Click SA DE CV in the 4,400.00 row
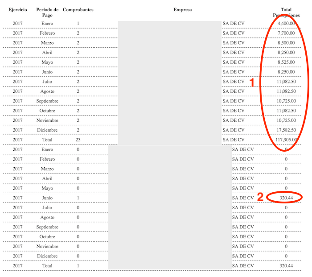 click(234, 23)
